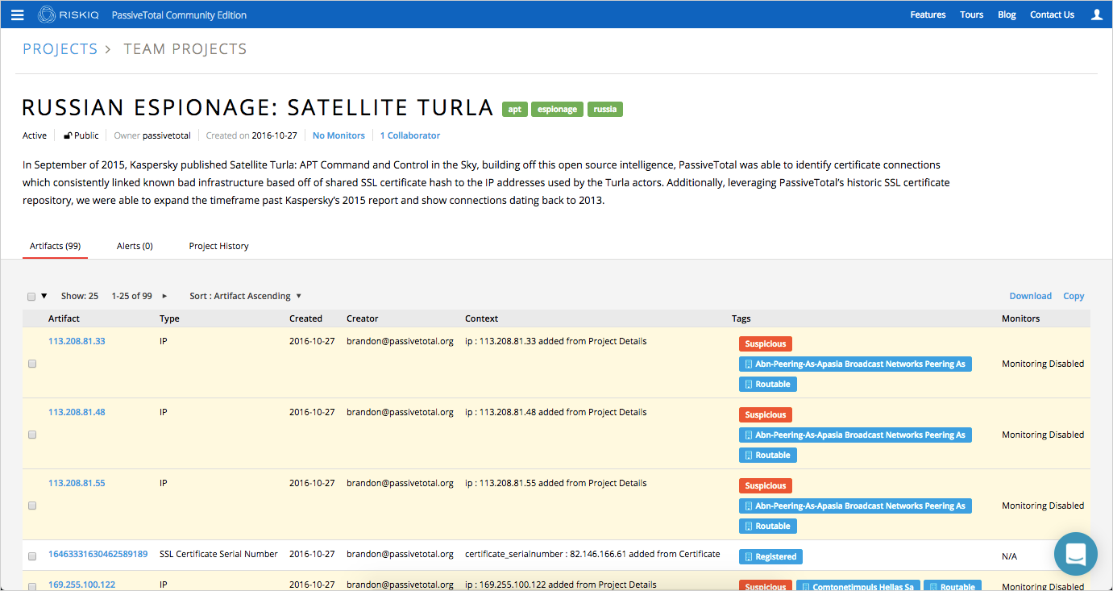
Task: Open Tours in top navigation
Action: tap(971, 15)
